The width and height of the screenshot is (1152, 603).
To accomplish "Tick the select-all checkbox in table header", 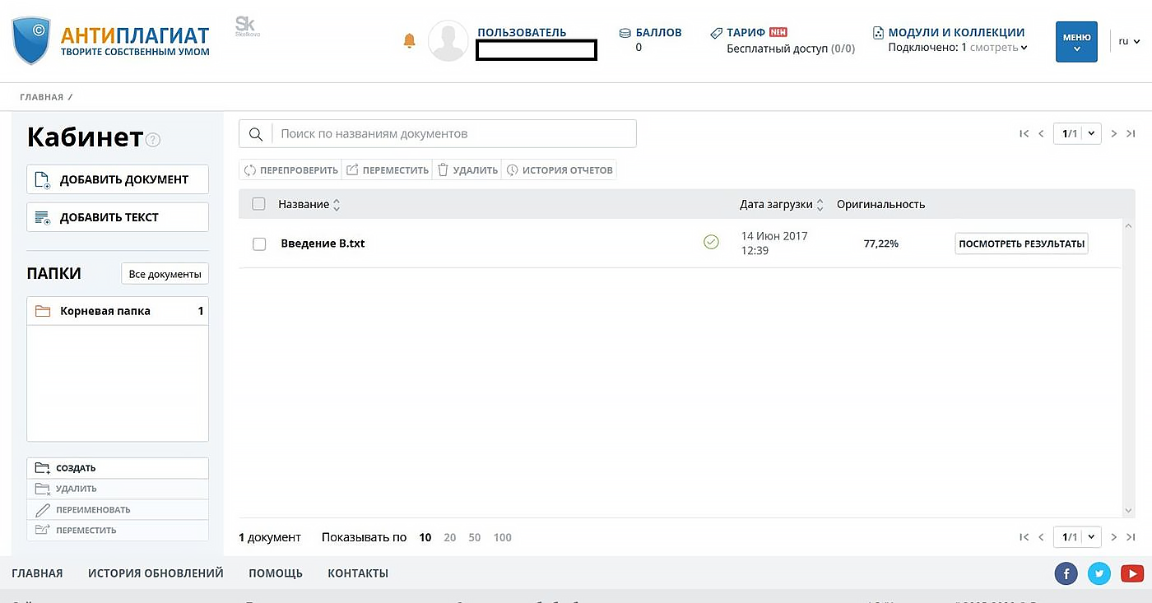I will (258, 204).
